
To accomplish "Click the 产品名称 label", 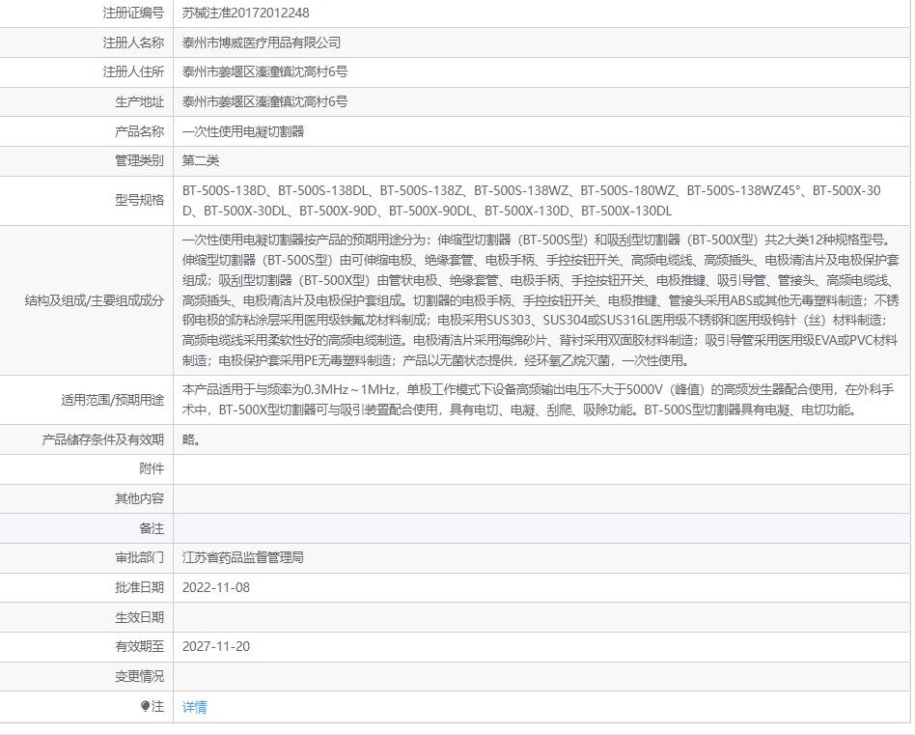I will (x=139, y=131).
